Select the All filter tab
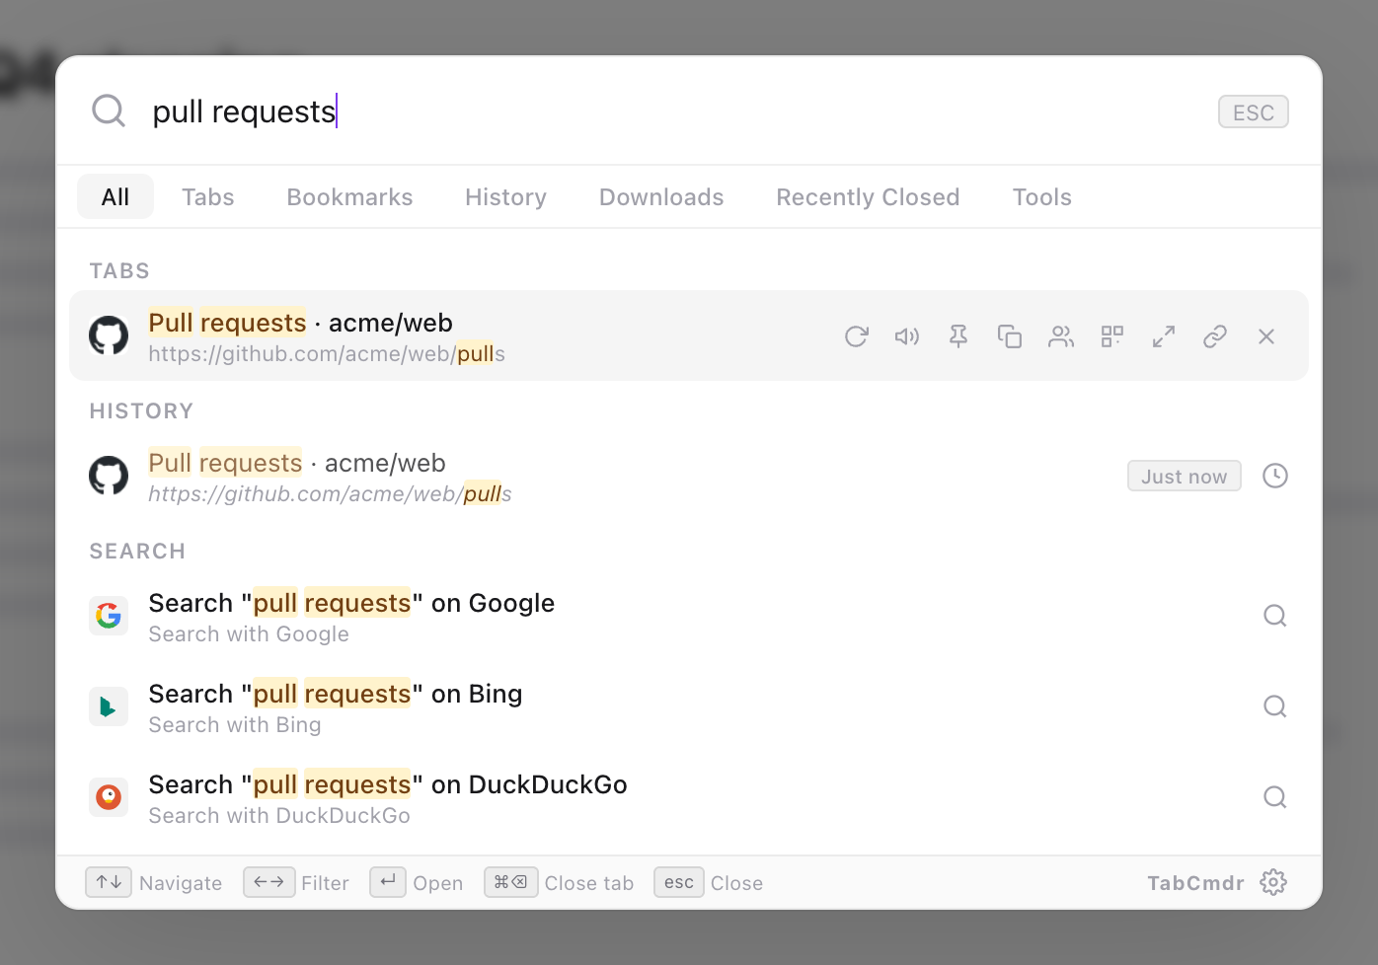The image size is (1378, 965). tap(115, 197)
